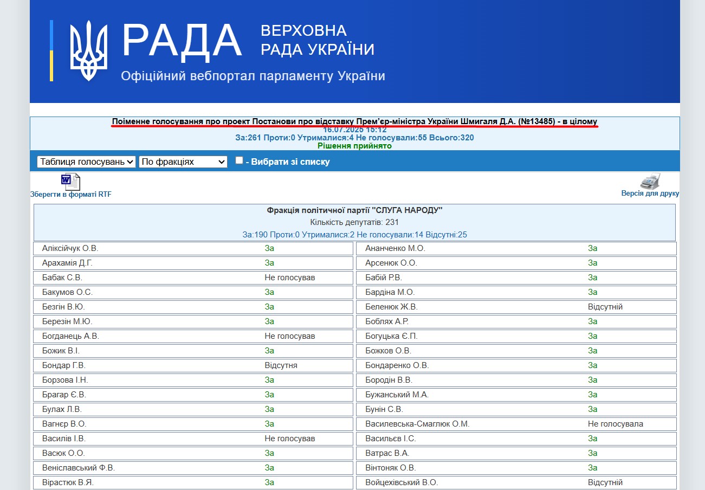Open 'По фракціях' dropdown
The image size is (705, 490).
(x=183, y=162)
